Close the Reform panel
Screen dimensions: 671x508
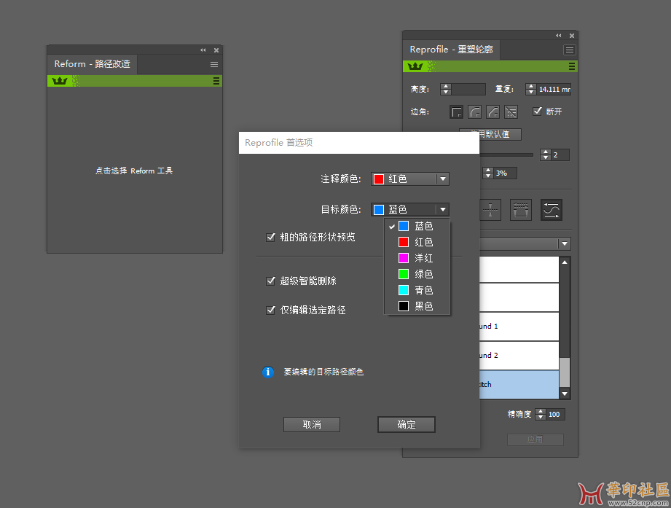(x=216, y=50)
